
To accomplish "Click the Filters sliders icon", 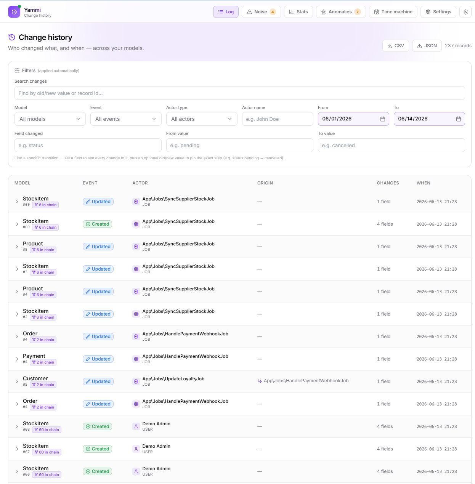I will (17, 71).
